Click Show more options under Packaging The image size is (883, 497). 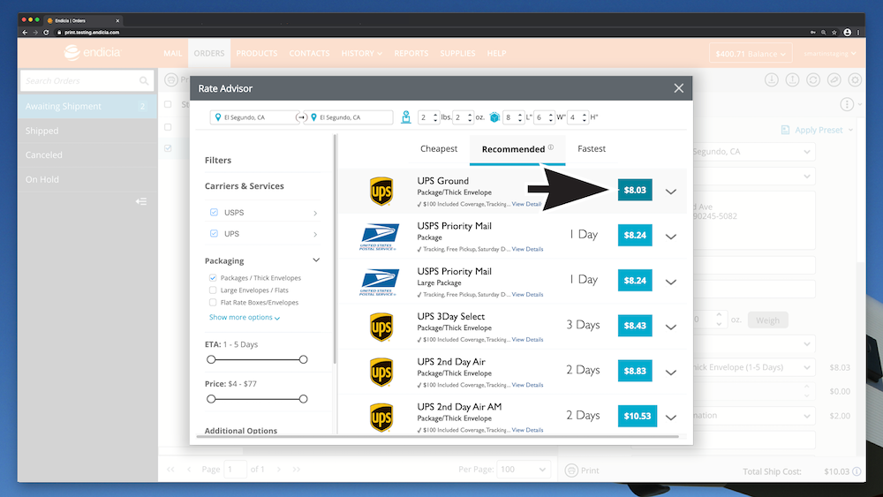(x=245, y=318)
